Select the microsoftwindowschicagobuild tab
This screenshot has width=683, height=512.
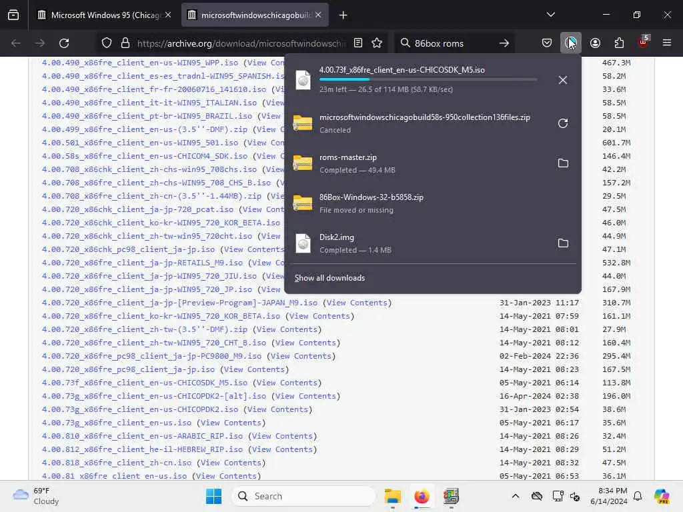click(256, 15)
